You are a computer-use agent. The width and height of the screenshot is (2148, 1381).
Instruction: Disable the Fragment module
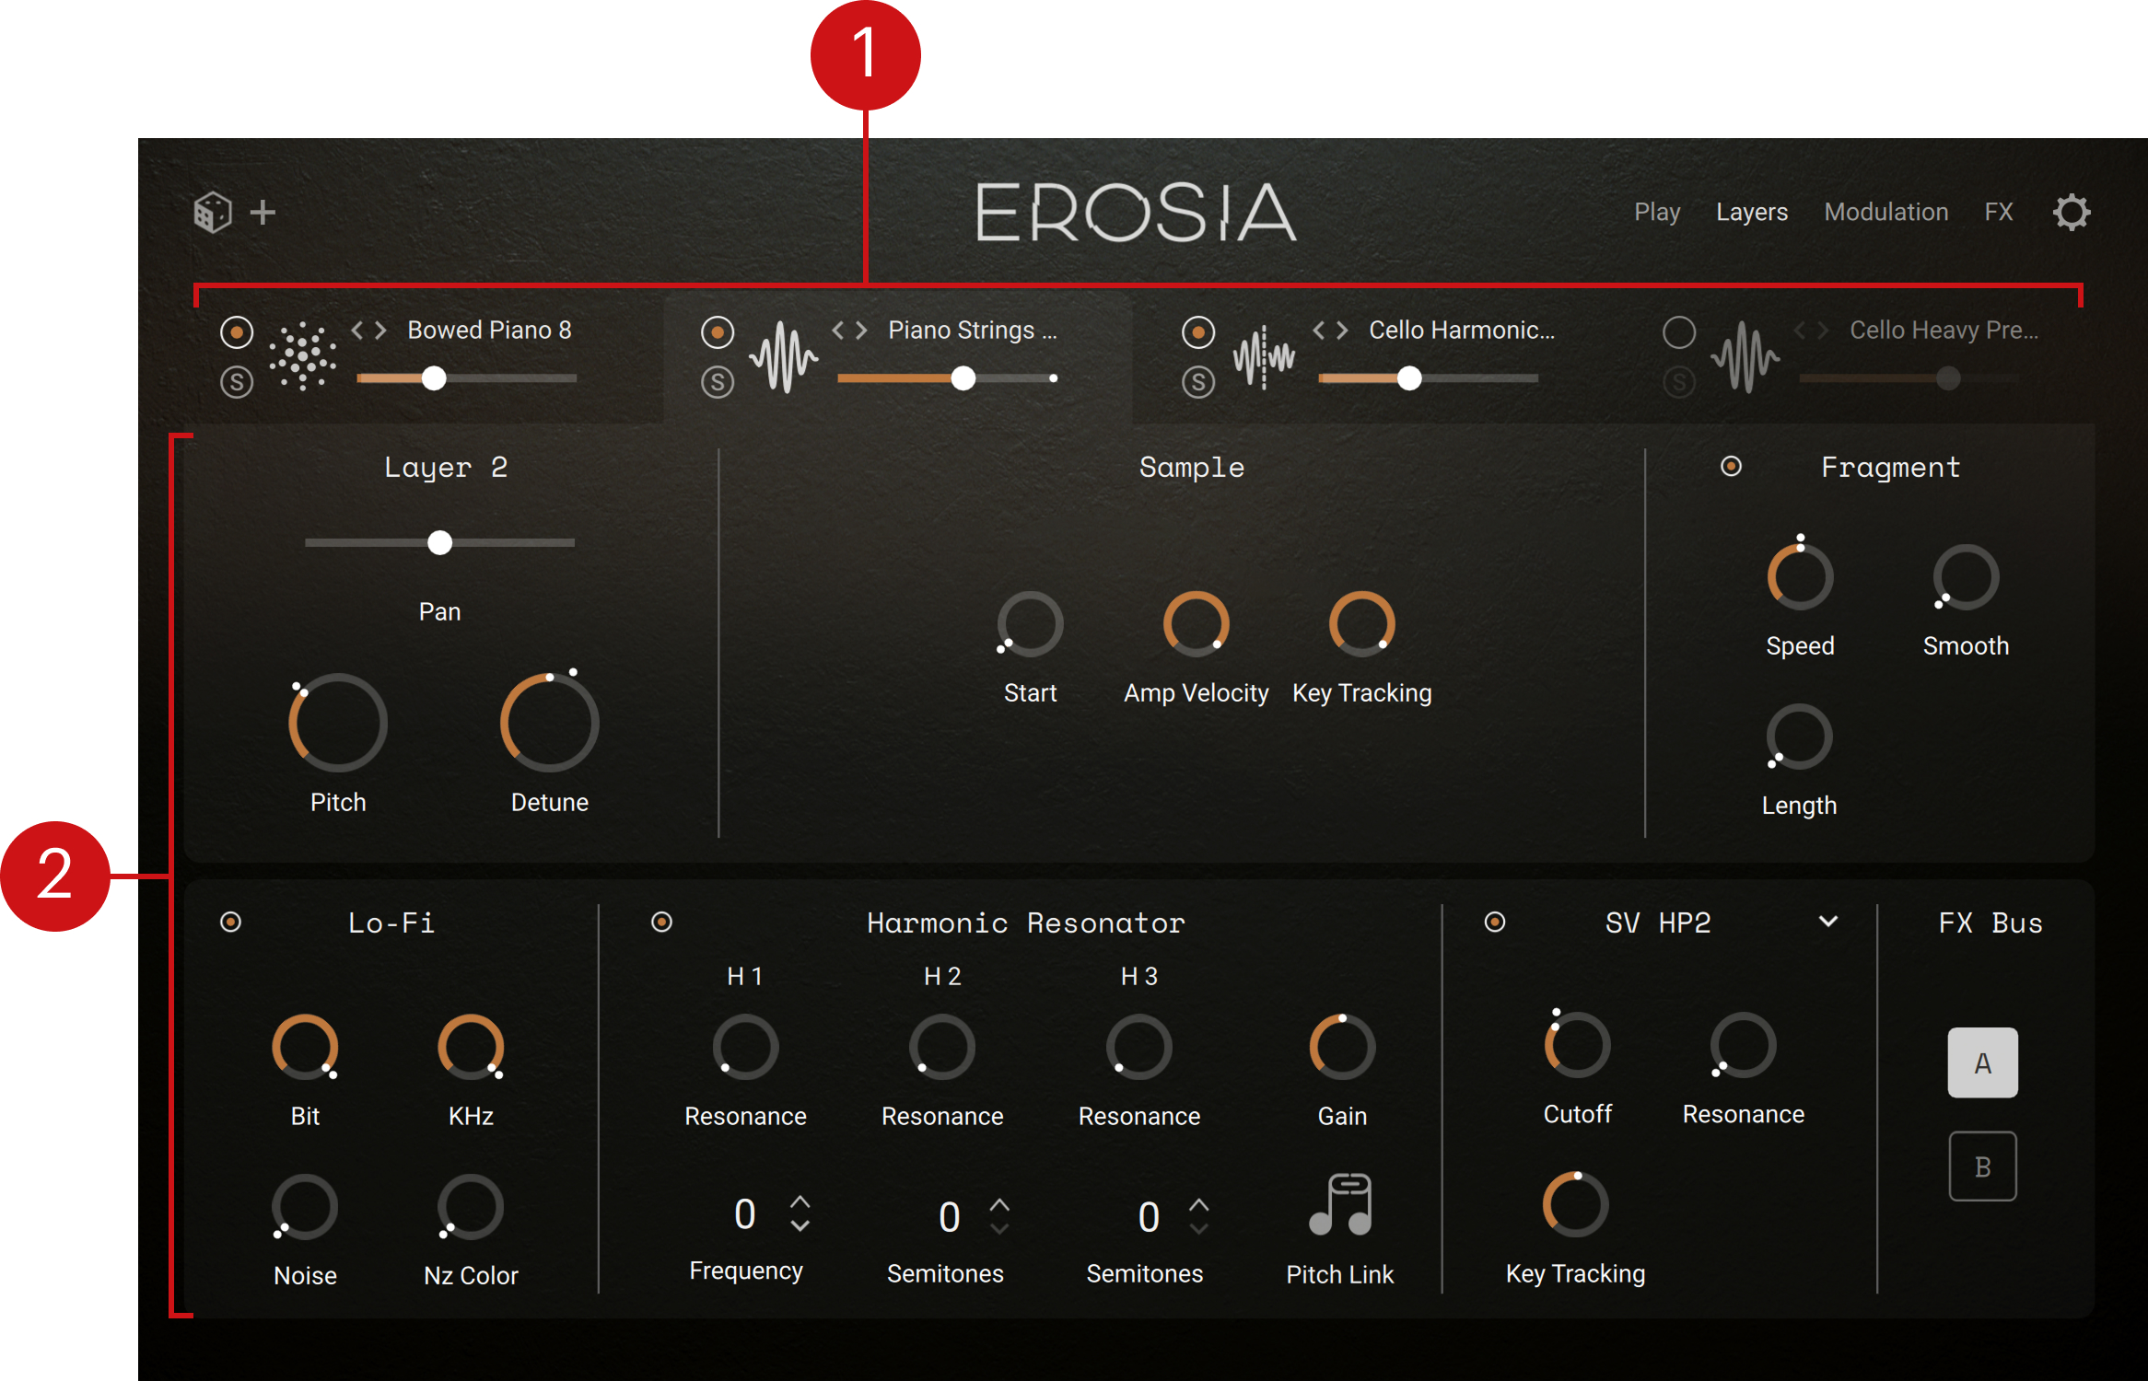[x=1732, y=467]
